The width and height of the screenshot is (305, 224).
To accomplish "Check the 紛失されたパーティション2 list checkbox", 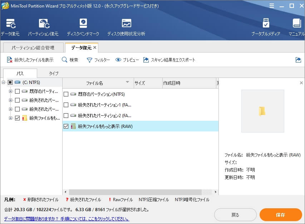I will (66, 116).
